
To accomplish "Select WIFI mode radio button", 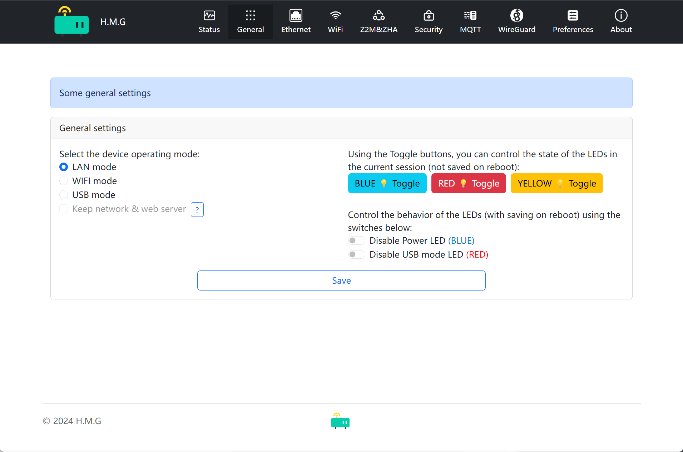I will [64, 181].
